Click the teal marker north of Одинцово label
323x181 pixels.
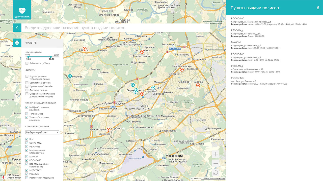pyautogui.click(x=132, y=85)
